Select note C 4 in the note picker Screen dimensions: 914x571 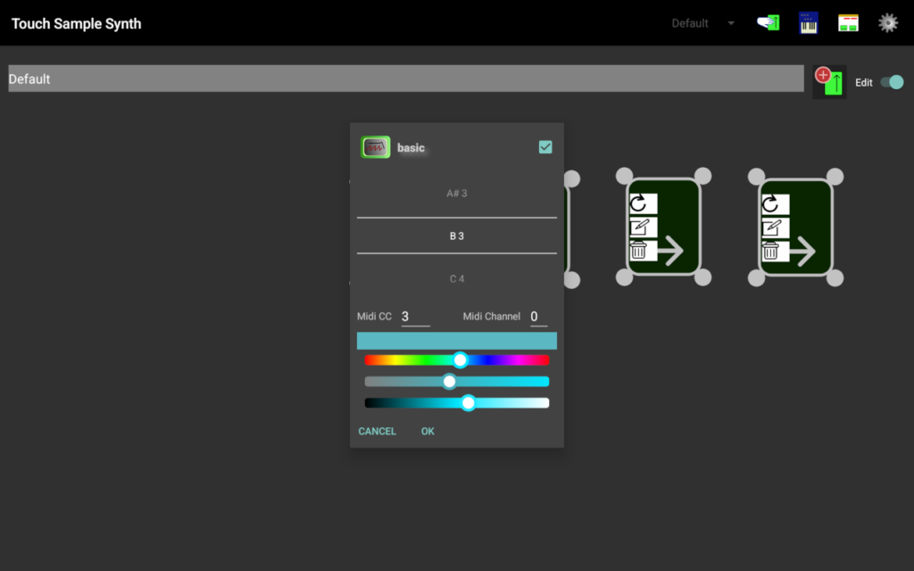(457, 279)
